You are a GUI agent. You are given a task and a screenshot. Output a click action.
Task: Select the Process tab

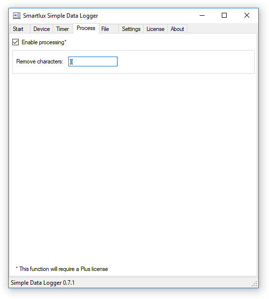pyautogui.click(x=86, y=28)
